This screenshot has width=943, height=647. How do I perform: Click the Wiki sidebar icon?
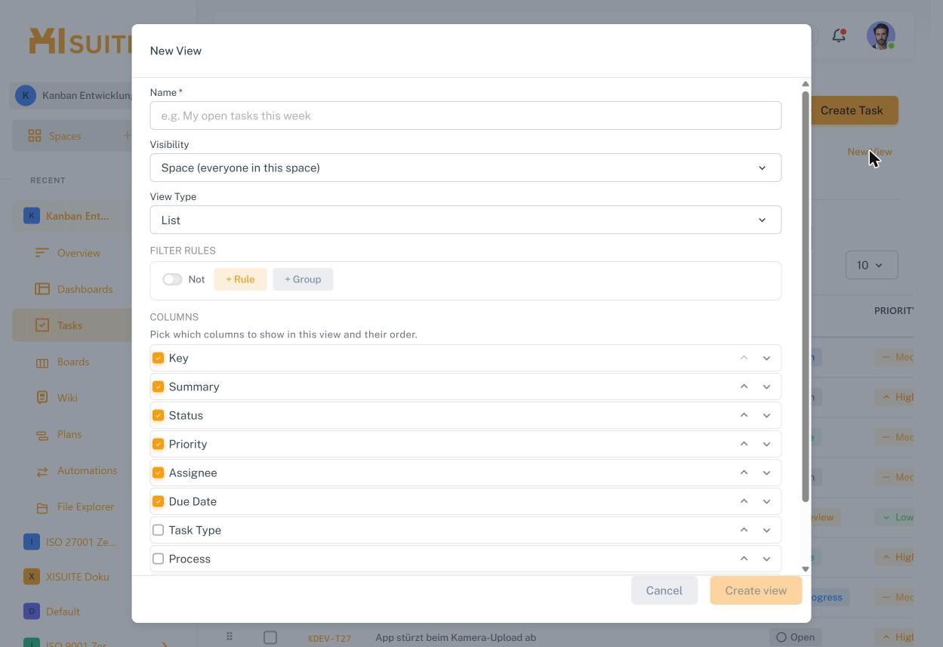(42, 398)
